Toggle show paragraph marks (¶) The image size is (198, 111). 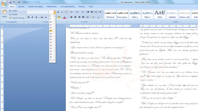[100, 12]
